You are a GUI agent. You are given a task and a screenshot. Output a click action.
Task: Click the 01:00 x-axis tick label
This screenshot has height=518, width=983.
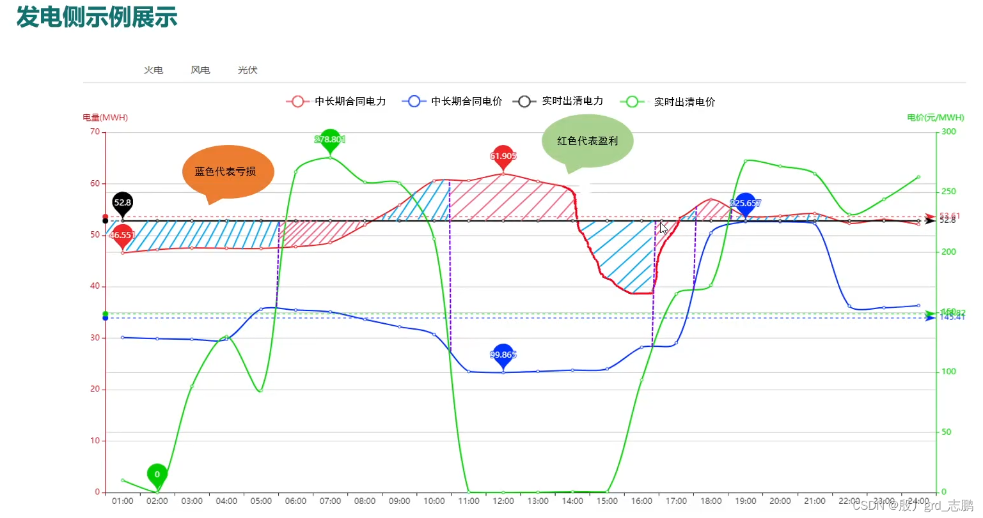point(123,501)
